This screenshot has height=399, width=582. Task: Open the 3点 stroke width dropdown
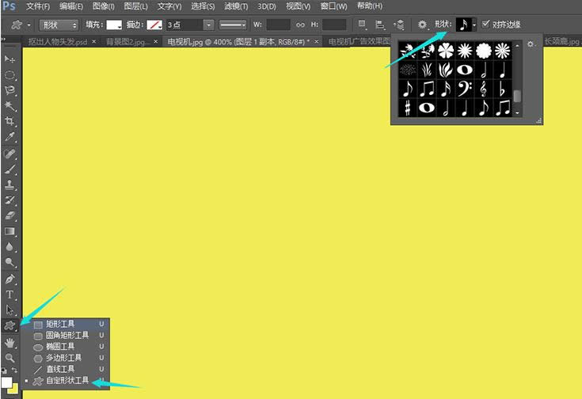point(208,25)
